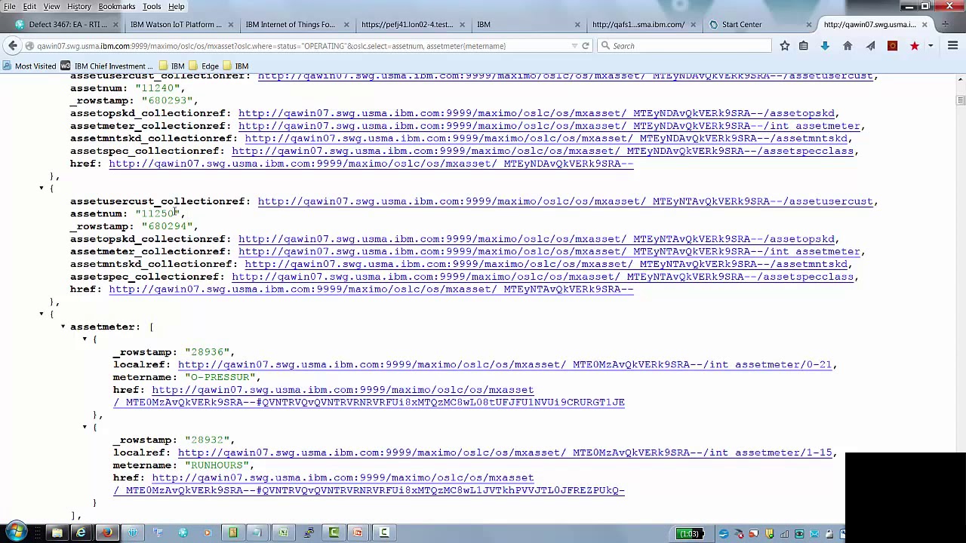Reload the page with the refresh icon
This screenshot has width=966, height=543.
[585, 46]
